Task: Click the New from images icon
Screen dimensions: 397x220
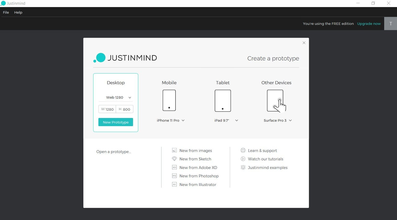Action: click(x=174, y=150)
